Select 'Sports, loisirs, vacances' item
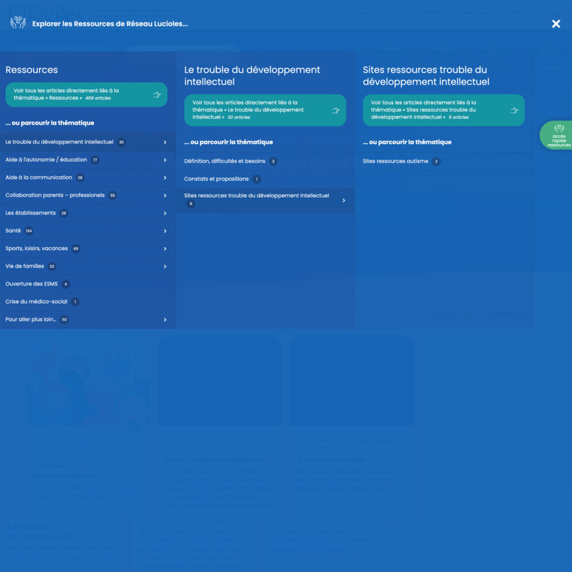572x572 pixels. pos(88,249)
